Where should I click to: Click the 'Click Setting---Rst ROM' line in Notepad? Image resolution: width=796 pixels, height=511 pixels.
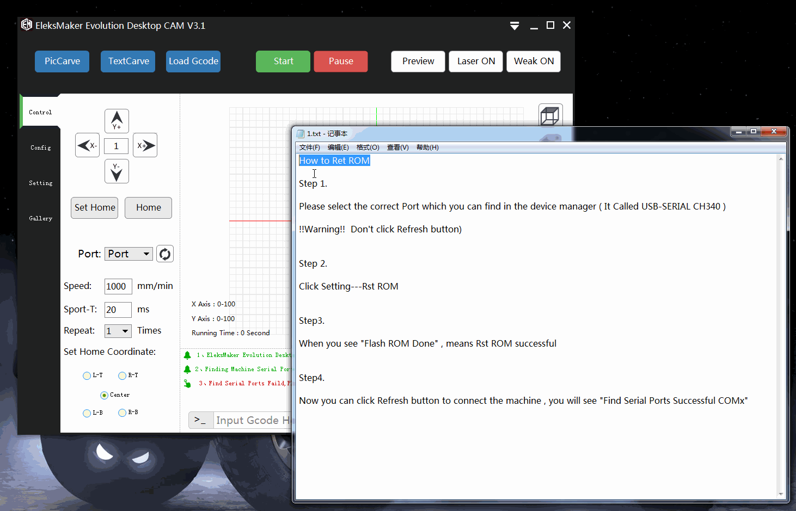point(348,286)
